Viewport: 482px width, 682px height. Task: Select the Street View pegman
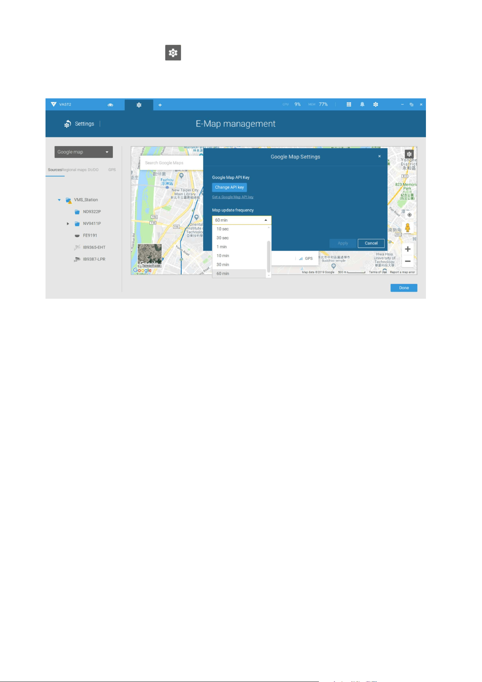click(x=408, y=228)
